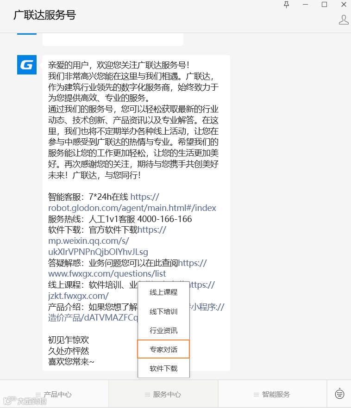Image resolution: width=351 pixels, height=408 pixels.
Task: Click the greeting line 亲爱的用户
Action: coord(69,65)
